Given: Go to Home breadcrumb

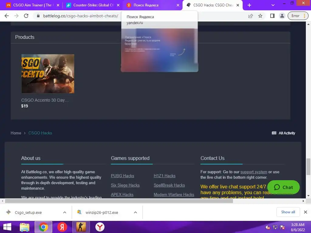Looking at the screenshot, I should coord(16,133).
